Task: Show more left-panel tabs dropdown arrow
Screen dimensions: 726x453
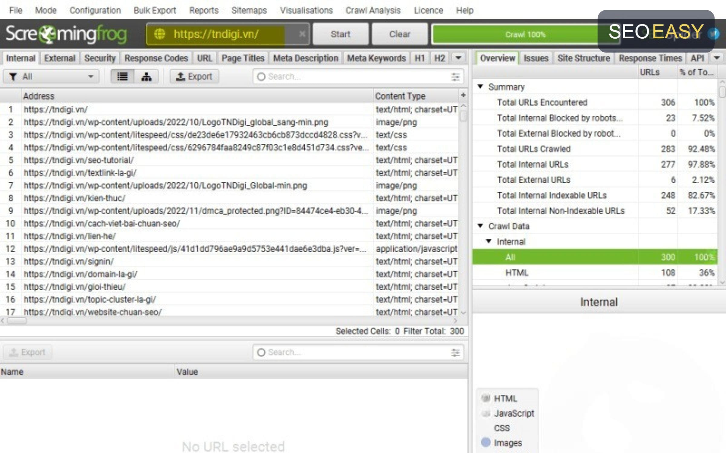Action: point(458,57)
